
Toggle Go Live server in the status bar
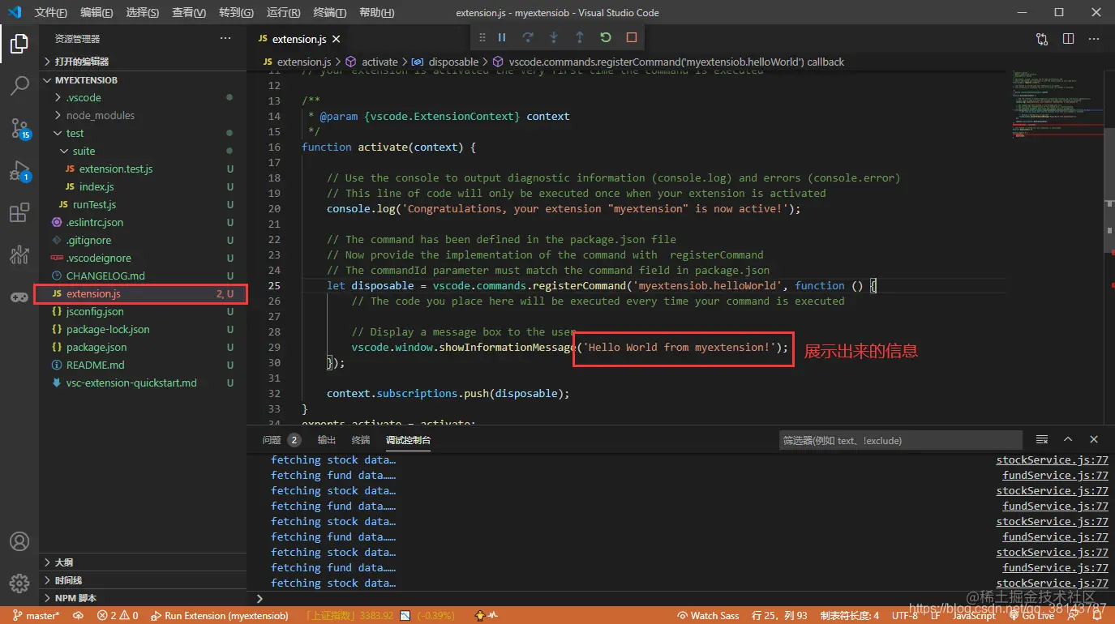tap(1031, 616)
